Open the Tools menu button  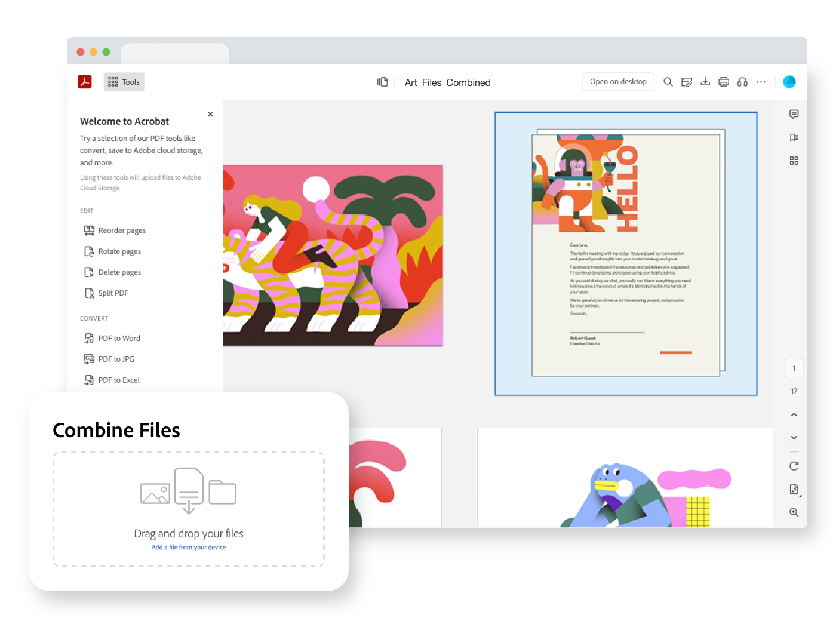[124, 82]
